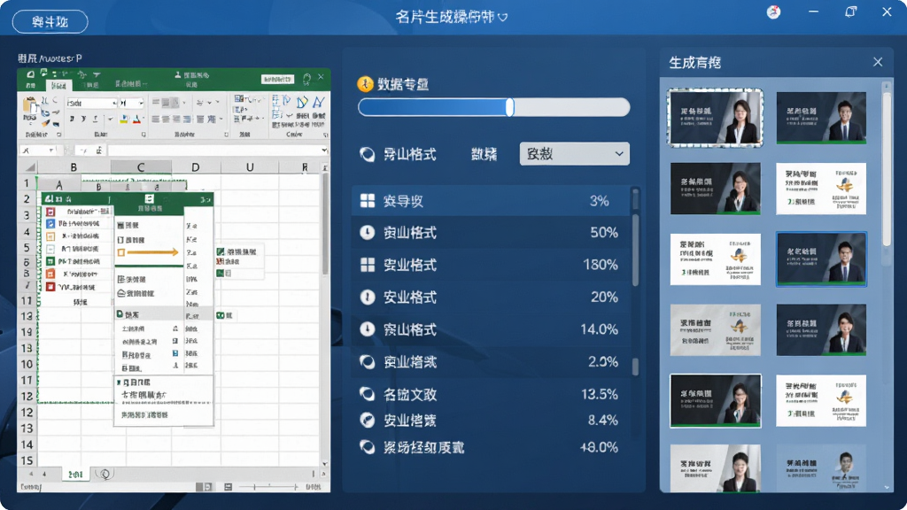Select the radio button on the 8.4% row
907x510 pixels.
[367, 420]
